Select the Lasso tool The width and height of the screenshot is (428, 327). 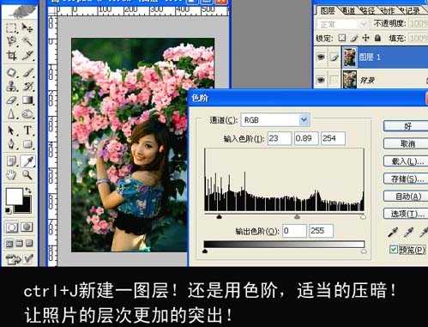[12, 41]
